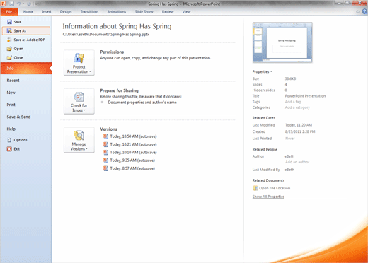Viewport: 368px width, 263px height.
Task: Click the PowerPoint Help question mark icon
Action: [x=364, y=11]
